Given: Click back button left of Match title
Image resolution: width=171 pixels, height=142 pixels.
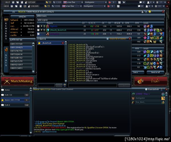Looking at the screenshot, I should click(13, 12).
